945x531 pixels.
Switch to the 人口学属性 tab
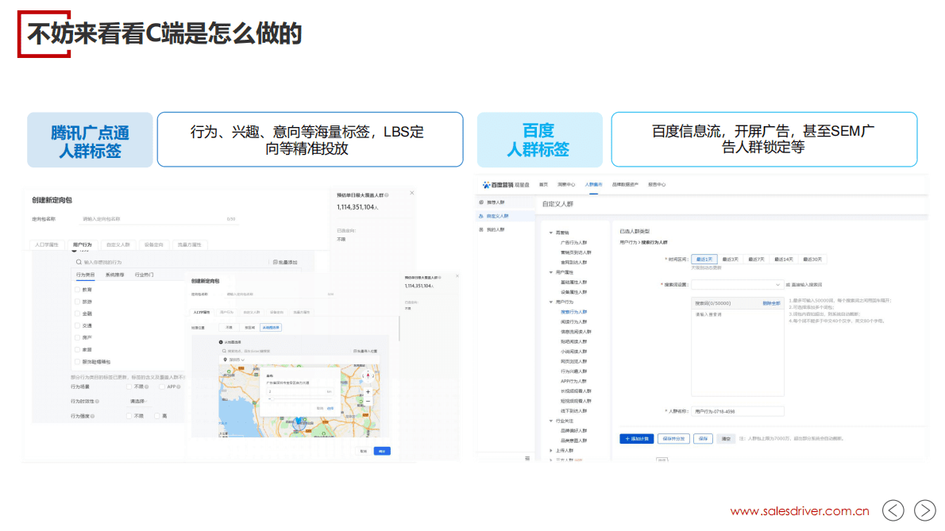pos(47,244)
